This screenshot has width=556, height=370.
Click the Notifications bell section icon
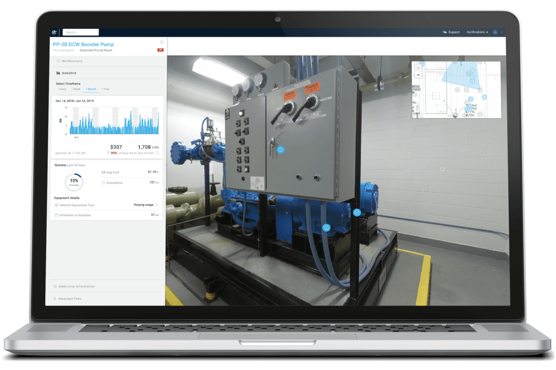58,61
